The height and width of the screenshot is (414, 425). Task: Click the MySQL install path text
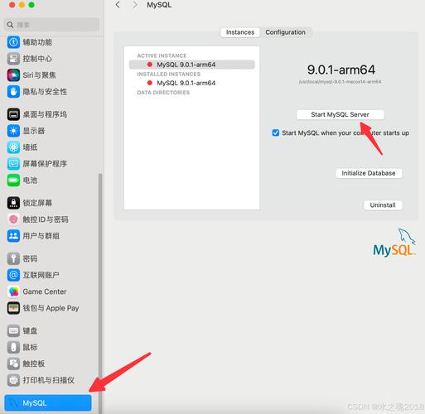[x=340, y=82]
